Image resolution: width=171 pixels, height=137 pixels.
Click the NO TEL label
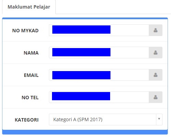[x=30, y=98]
